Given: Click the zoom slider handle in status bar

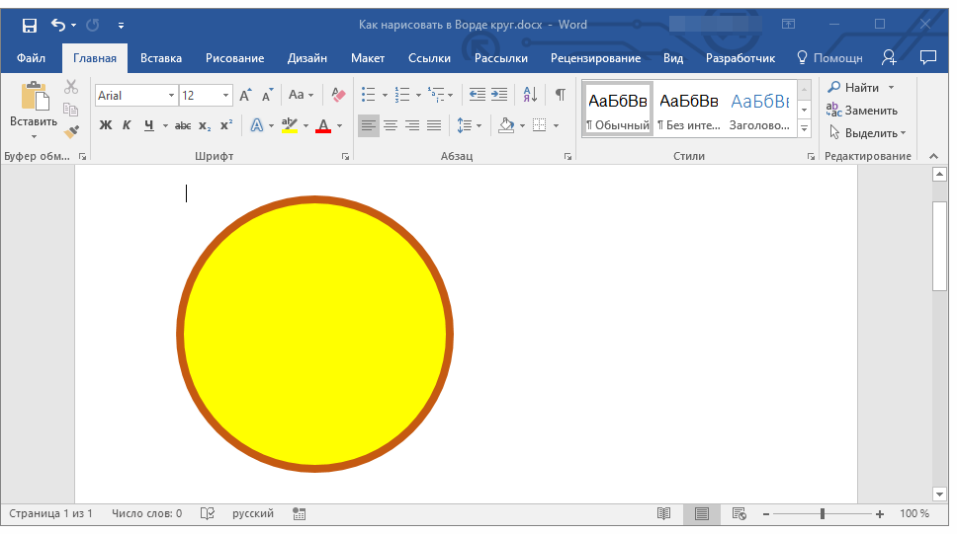Looking at the screenshot, I should [823, 514].
